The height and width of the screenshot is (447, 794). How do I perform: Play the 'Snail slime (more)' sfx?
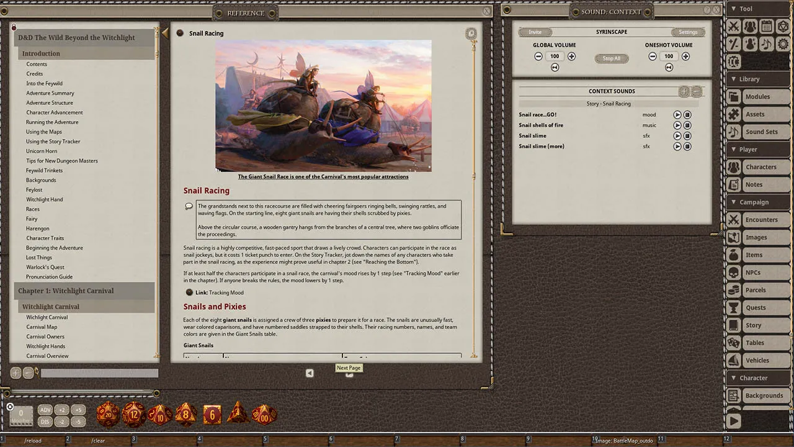pos(677,147)
